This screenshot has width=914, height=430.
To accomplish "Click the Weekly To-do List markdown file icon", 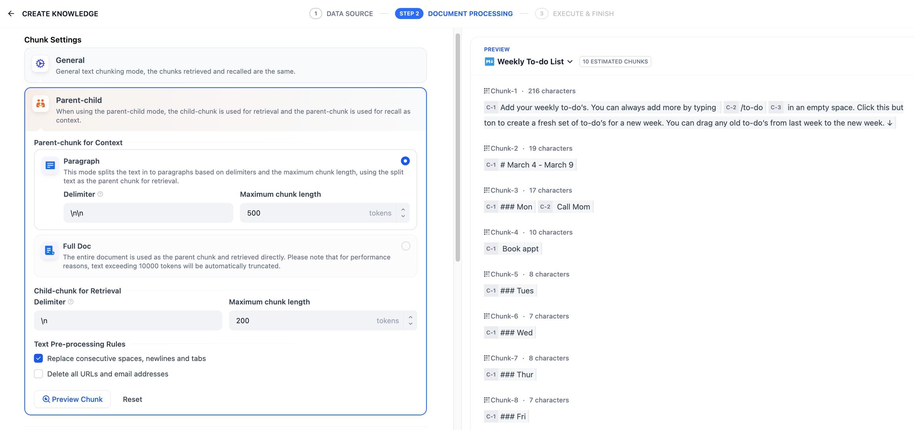I will [489, 61].
